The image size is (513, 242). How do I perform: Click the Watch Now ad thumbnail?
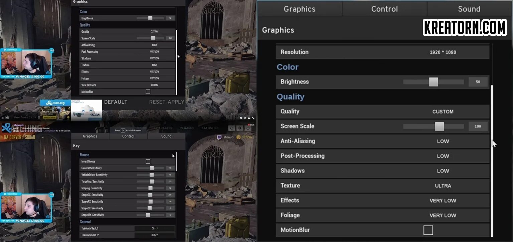tap(55, 113)
